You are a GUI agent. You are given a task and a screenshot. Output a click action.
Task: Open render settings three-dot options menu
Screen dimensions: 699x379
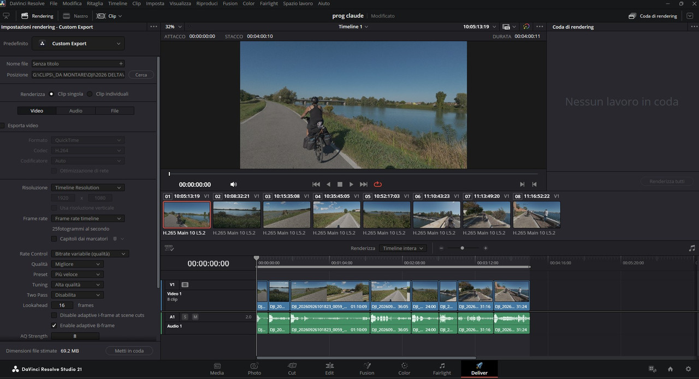[x=153, y=27]
